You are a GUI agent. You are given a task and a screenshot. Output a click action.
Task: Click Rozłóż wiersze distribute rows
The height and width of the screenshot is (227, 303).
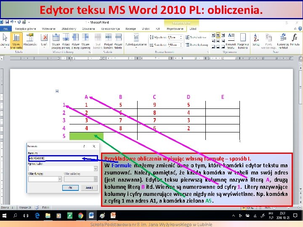point(196,37)
